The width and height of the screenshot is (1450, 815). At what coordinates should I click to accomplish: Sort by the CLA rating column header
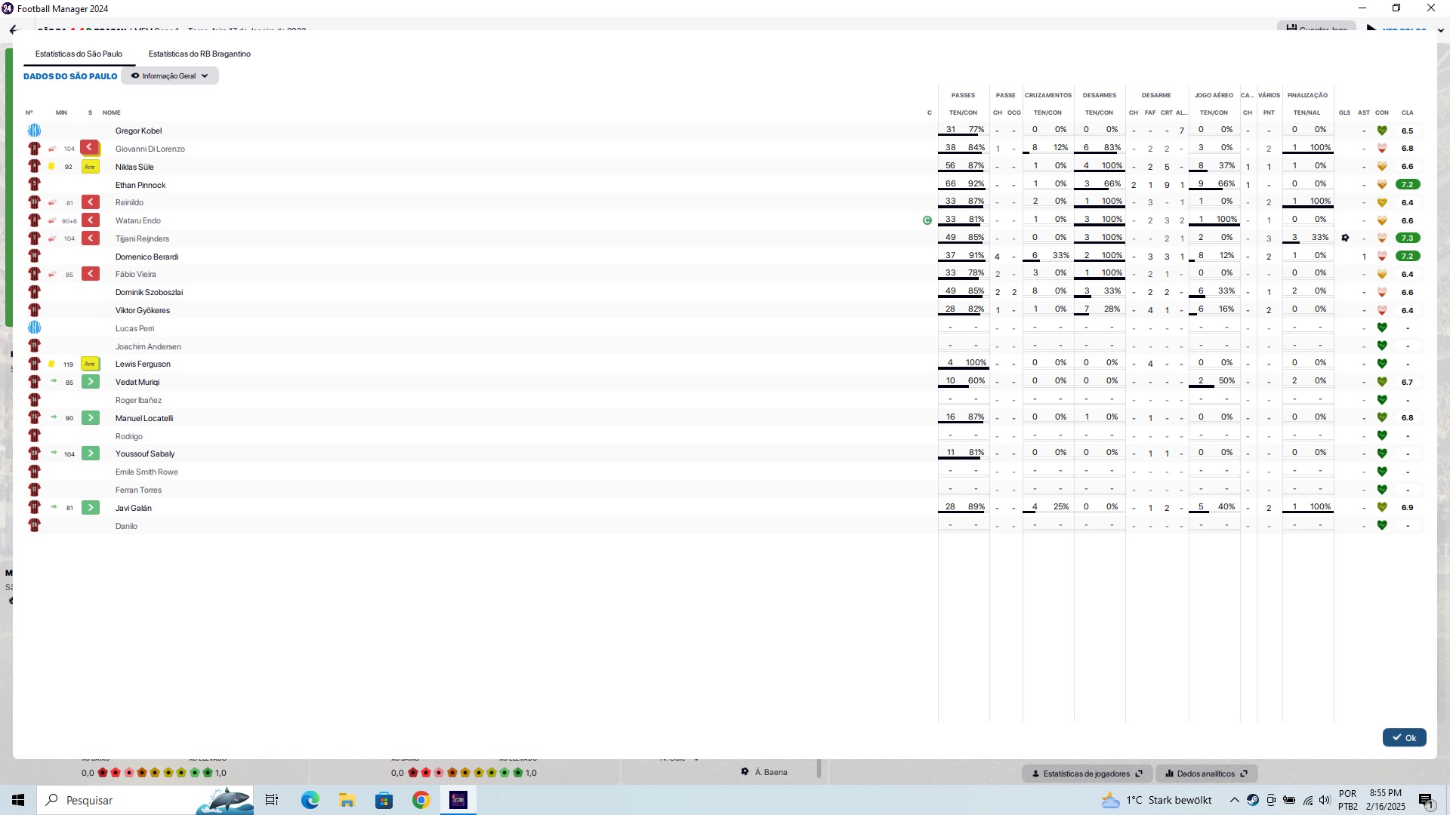coord(1407,112)
